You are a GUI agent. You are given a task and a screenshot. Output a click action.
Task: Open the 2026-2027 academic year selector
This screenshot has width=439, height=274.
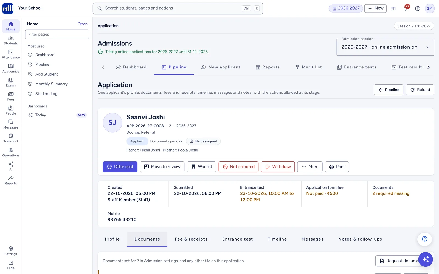tap(346, 8)
